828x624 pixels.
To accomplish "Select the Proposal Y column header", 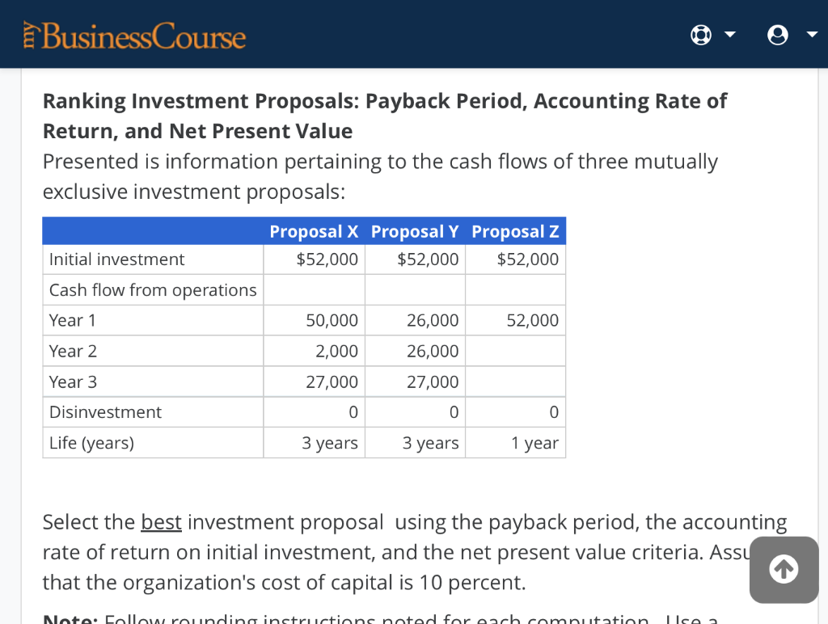I will pyautogui.click(x=415, y=231).
